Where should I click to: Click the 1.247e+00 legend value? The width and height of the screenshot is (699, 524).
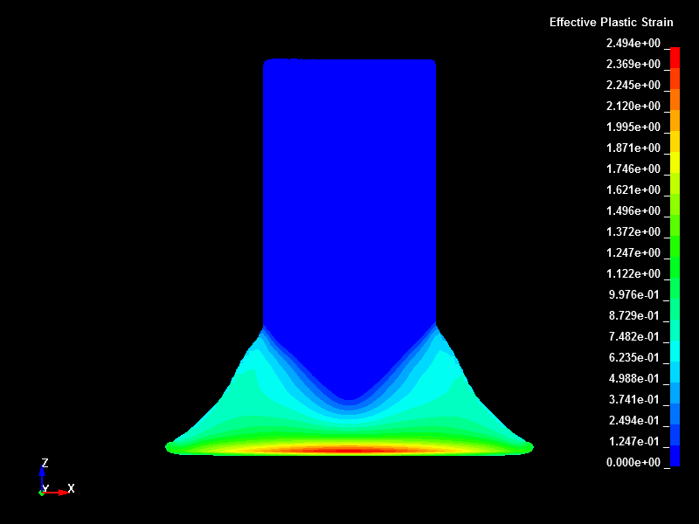point(633,252)
